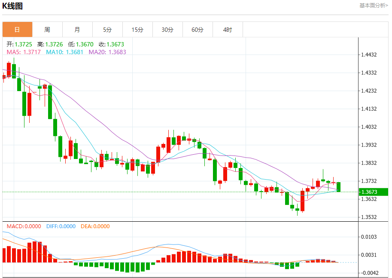Viewport: 392px width, 278px height.
Task: Click the -0.0042 MACD axis label
Action: (x=369, y=273)
